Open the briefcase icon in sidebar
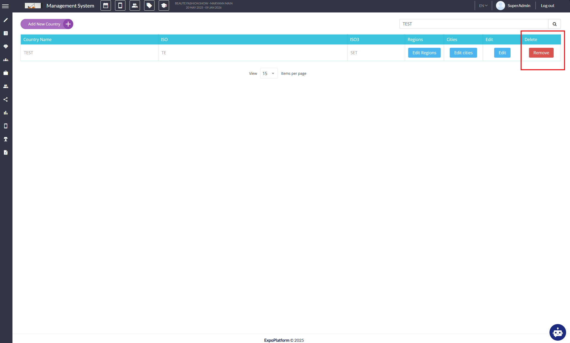 click(x=6, y=73)
